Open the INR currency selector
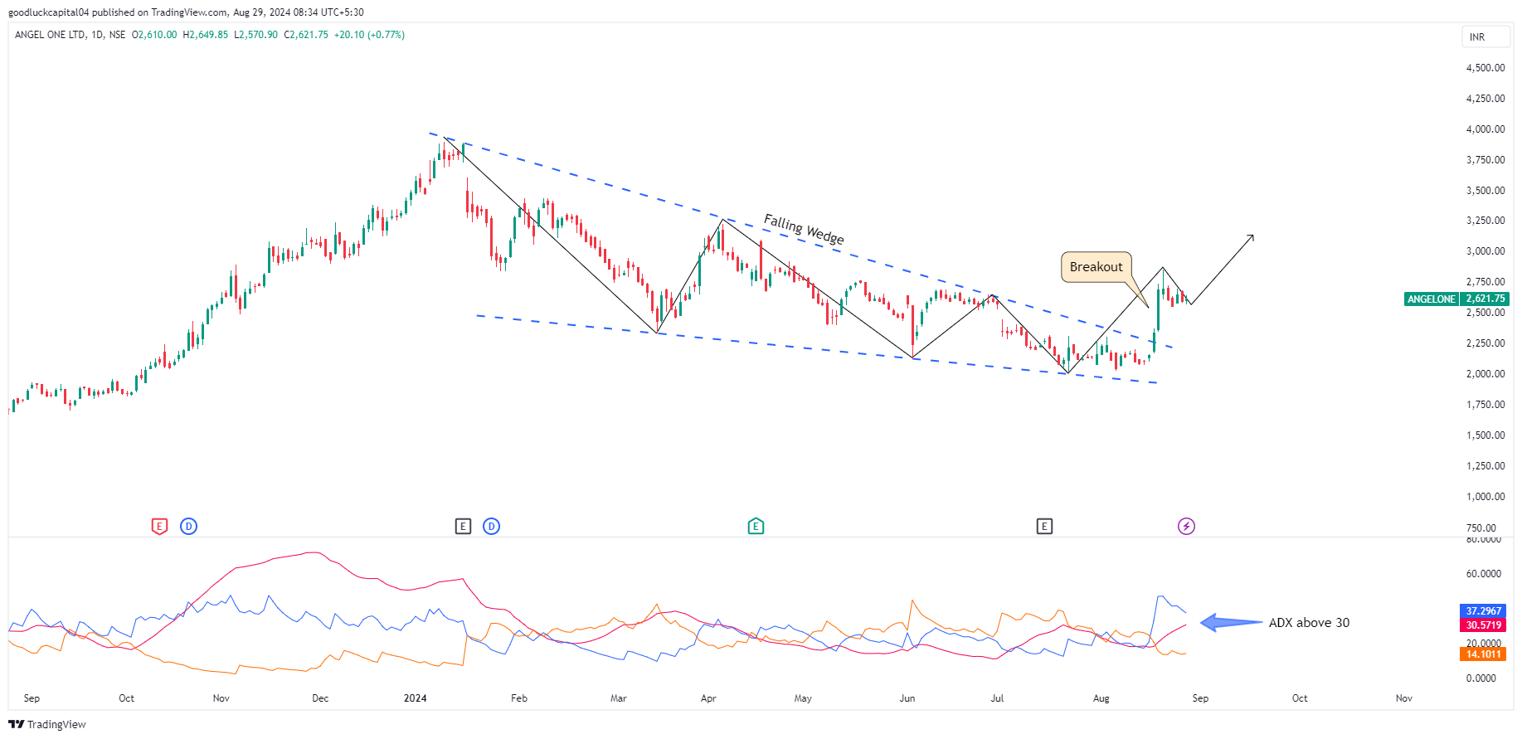 click(x=1486, y=36)
